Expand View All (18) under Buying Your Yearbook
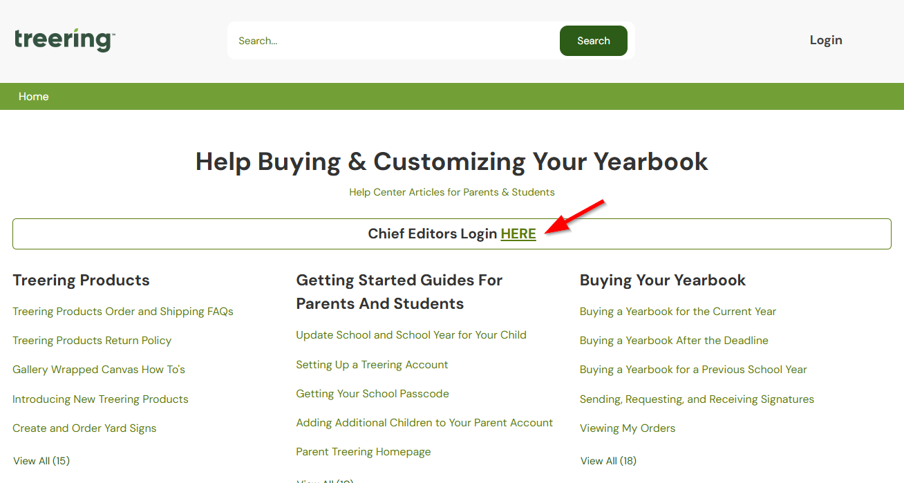This screenshot has height=483, width=904. [x=608, y=461]
